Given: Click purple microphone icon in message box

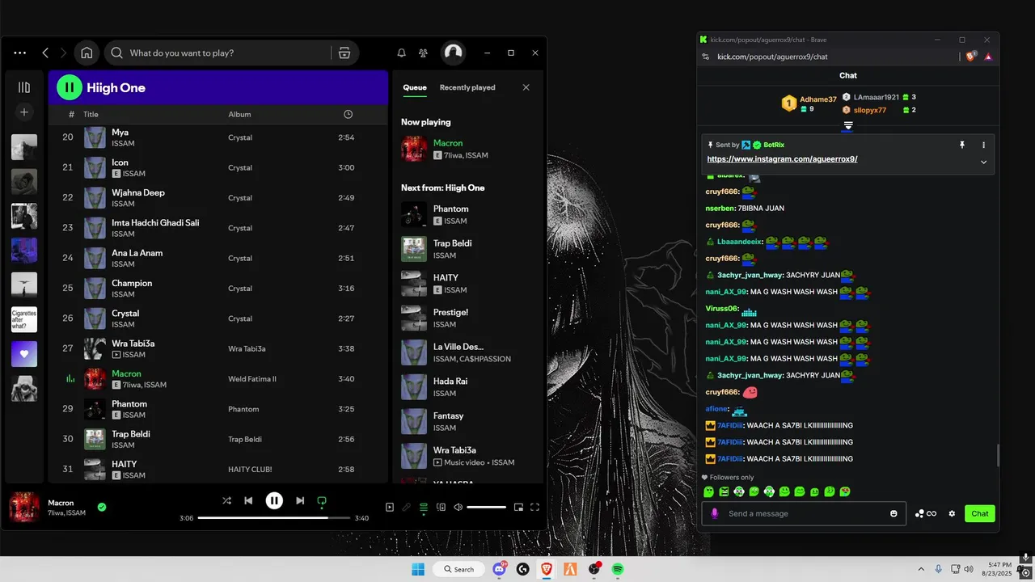Looking at the screenshot, I should tap(714, 513).
